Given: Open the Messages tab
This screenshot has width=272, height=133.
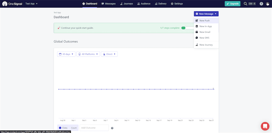Looking at the screenshot, I should click(x=109, y=4).
